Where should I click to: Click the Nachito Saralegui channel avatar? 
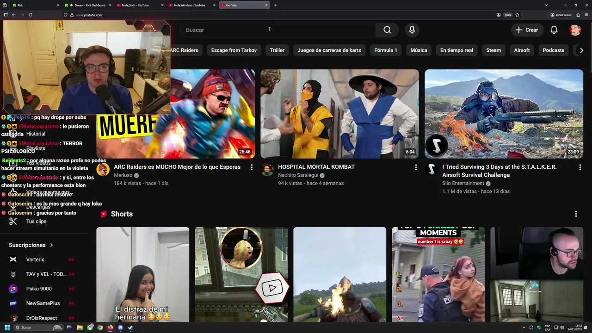tap(267, 170)
